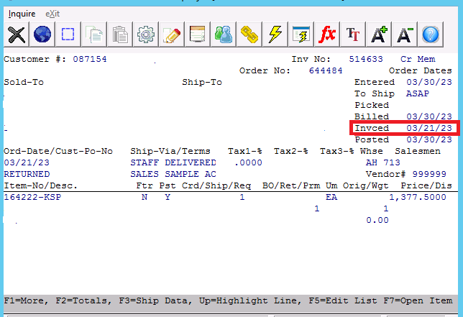Click customer number 087154
463x317 pixels.
90,59
